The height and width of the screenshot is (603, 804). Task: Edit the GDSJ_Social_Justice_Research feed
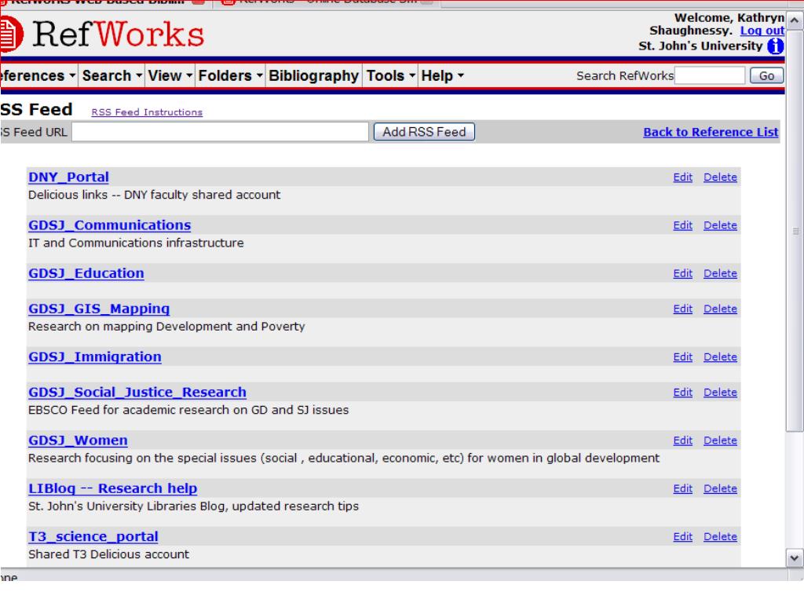click(x=682, y=393)
